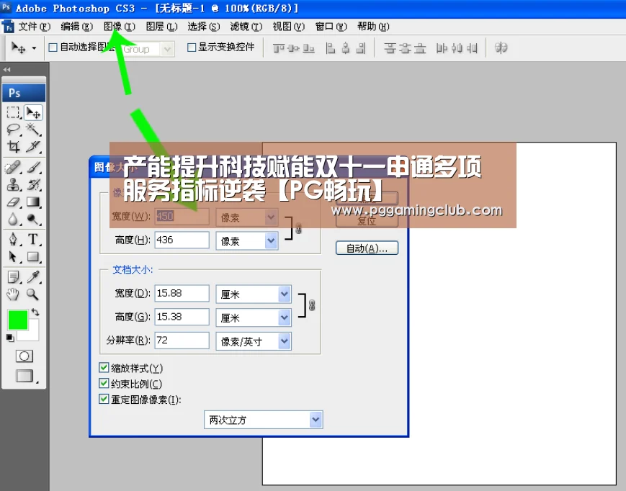This screenshot has width=626, height=491.
Task: Select the Eraser tool
Action: pos(13,202)
